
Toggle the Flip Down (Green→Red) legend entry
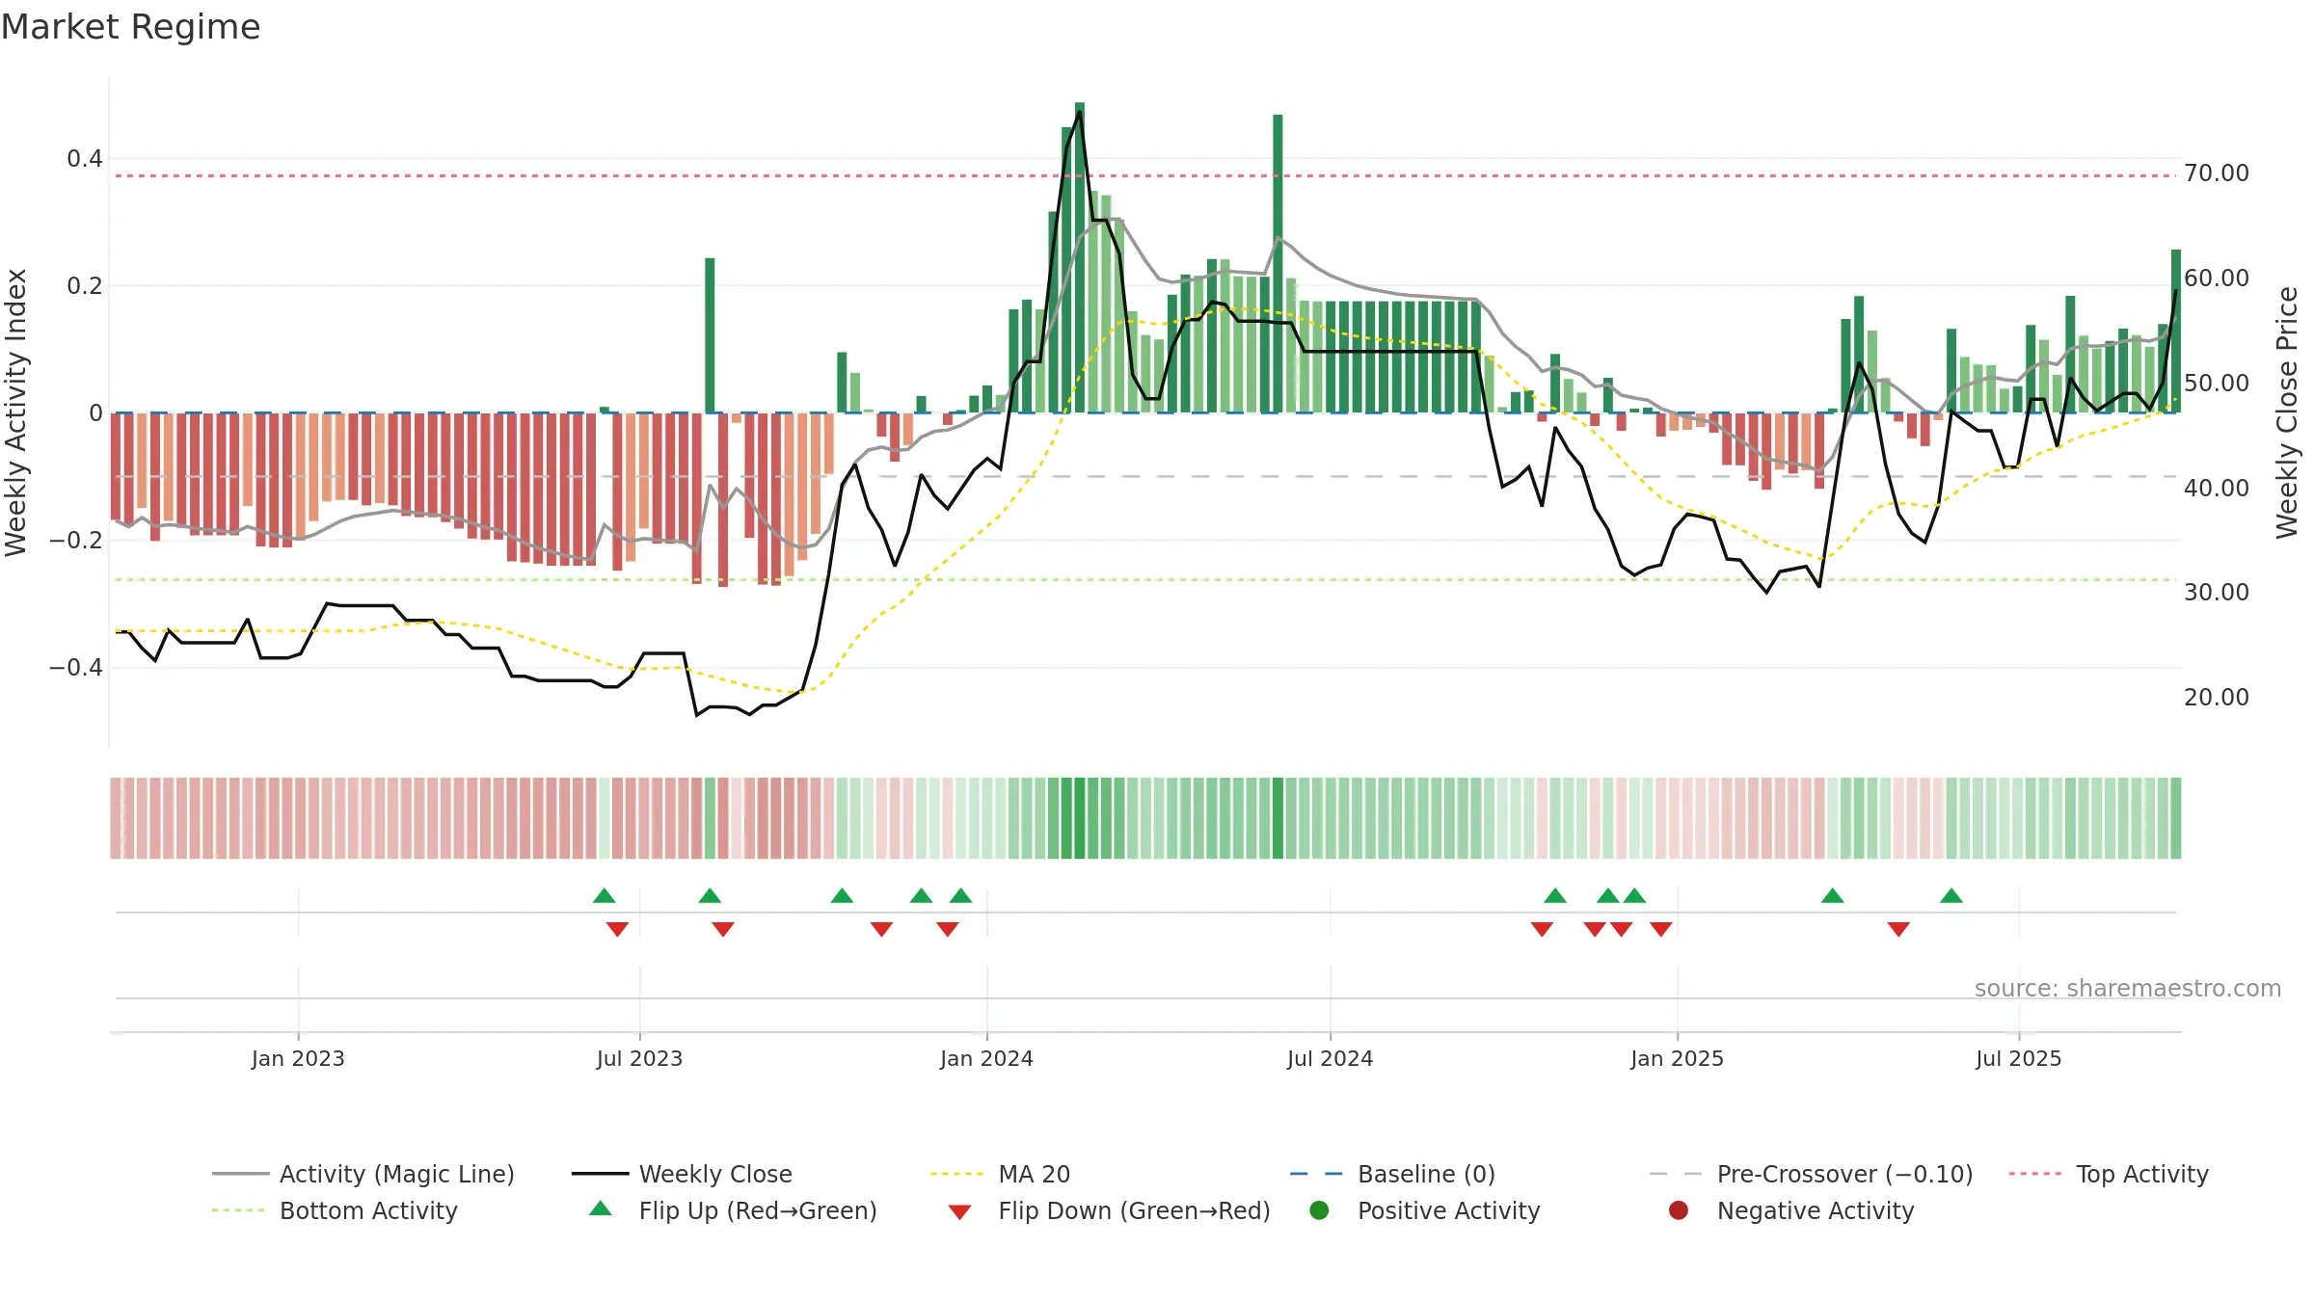click(x=1109, y=1210)
